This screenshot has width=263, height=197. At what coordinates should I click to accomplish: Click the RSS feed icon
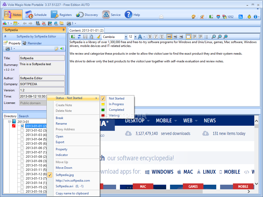240,17
